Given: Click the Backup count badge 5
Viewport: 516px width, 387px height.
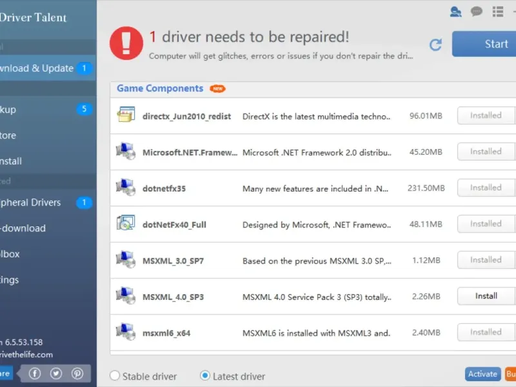Looking at the screenshot, I should 84,109.
